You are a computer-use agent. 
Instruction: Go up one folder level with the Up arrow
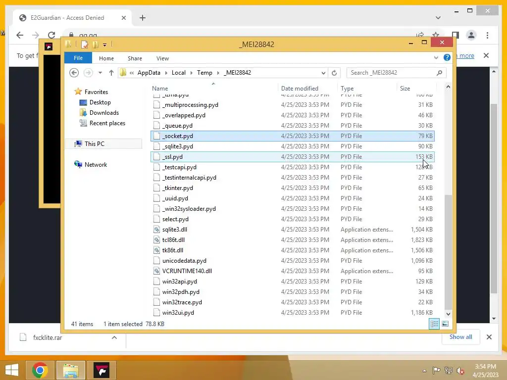pos(111,73)
